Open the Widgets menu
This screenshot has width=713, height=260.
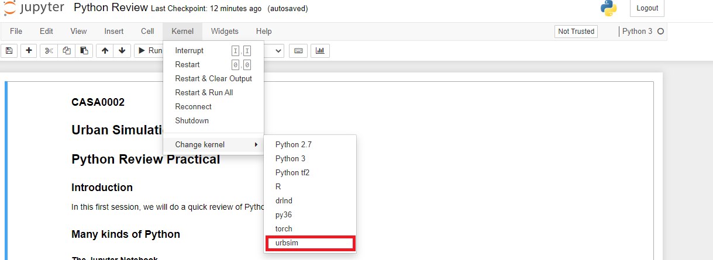(225, 32)
